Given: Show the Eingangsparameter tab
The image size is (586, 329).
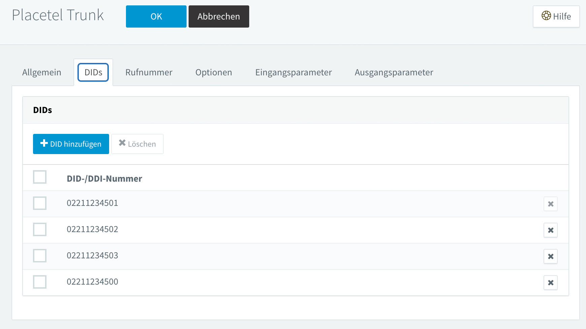Looking at the screenshot, I should coord(293,72).
